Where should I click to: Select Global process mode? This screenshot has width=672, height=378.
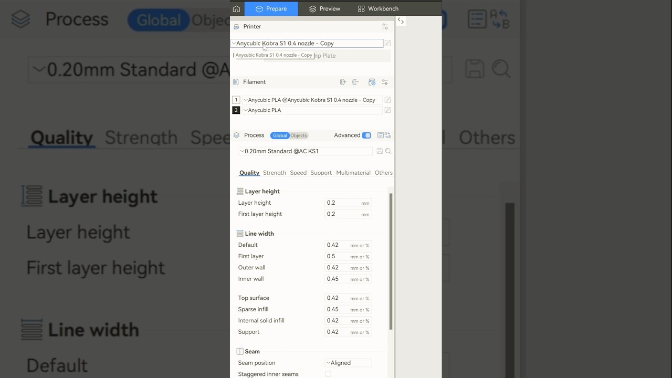pyautogui.click(x=280, y=135)
